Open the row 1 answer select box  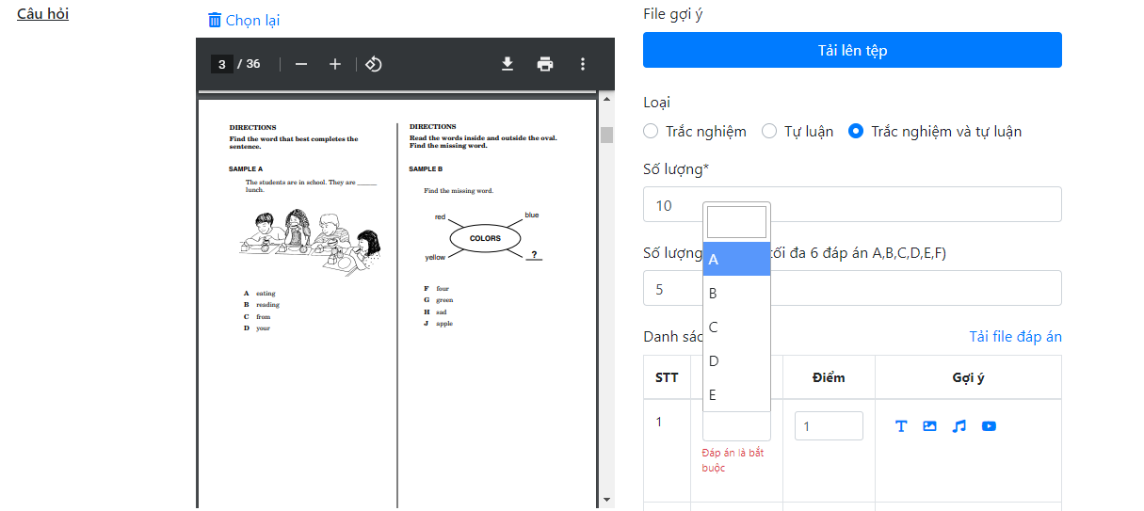coord(736,426)
